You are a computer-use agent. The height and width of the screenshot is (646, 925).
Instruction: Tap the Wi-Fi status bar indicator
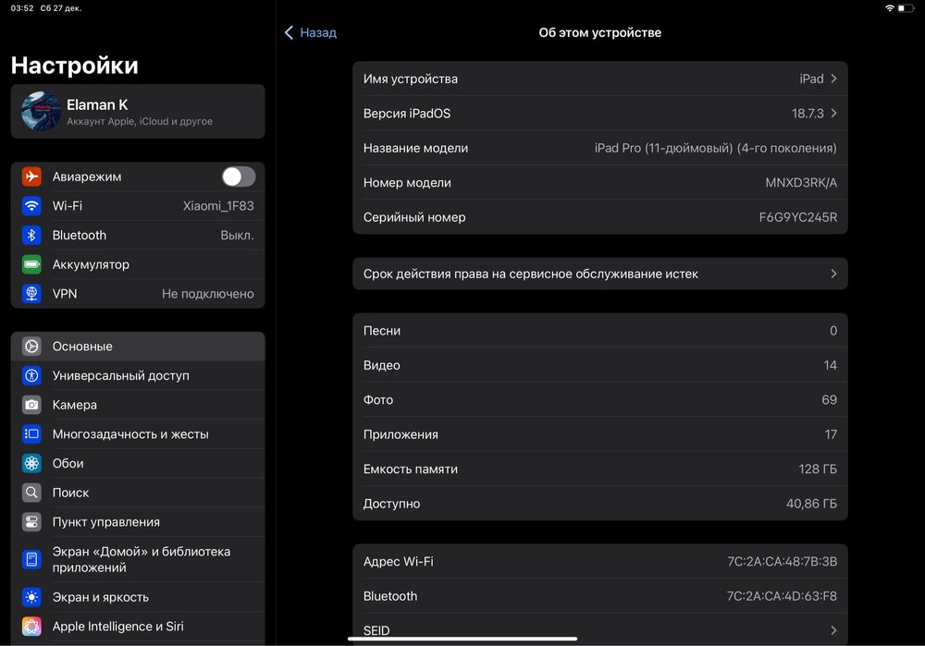pyautogui.click(x=890, y=8)
